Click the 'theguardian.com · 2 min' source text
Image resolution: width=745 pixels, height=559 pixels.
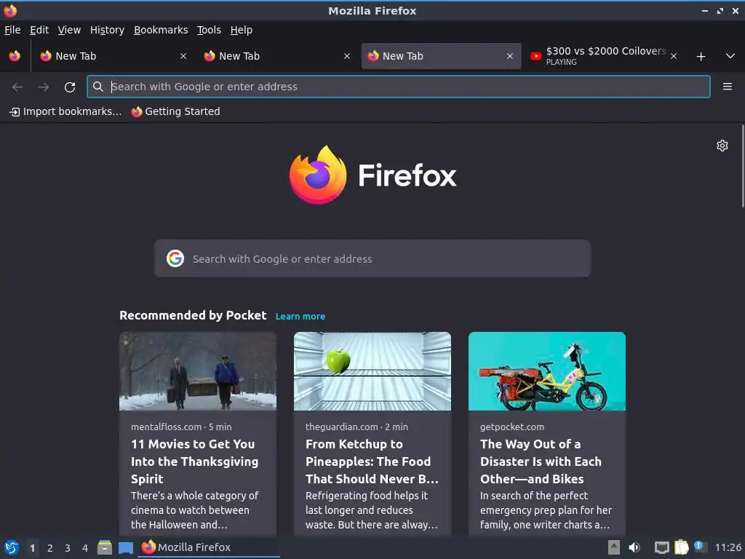(356, 427)
